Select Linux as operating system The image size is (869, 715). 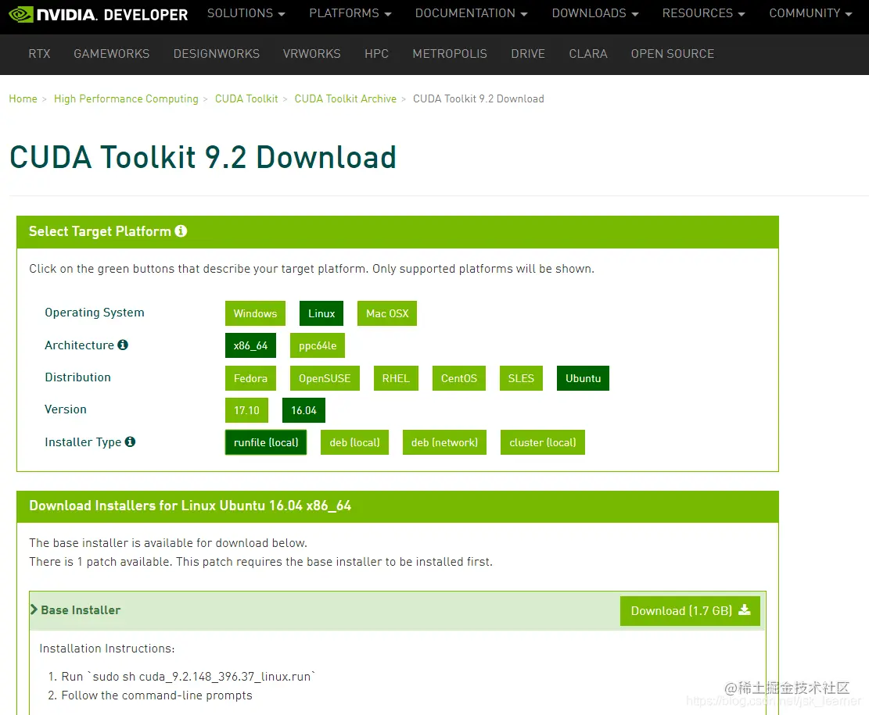(x=321, y=313)
